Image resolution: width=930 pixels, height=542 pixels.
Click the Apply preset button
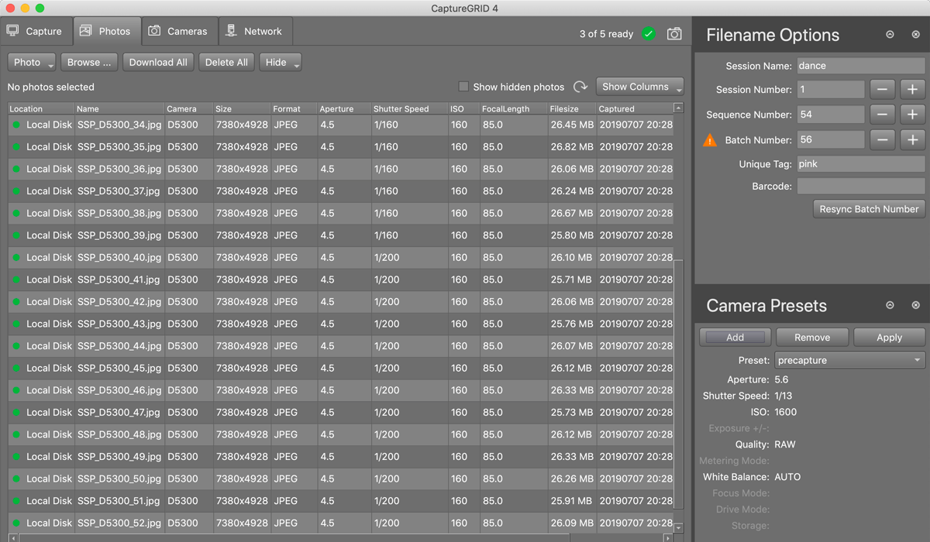click(x=889, y=337)
